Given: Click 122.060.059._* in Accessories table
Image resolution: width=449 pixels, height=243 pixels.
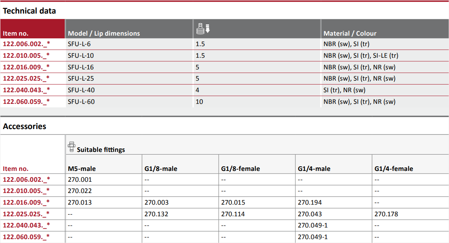Looking at the screenshot, I should coord(26,237).
